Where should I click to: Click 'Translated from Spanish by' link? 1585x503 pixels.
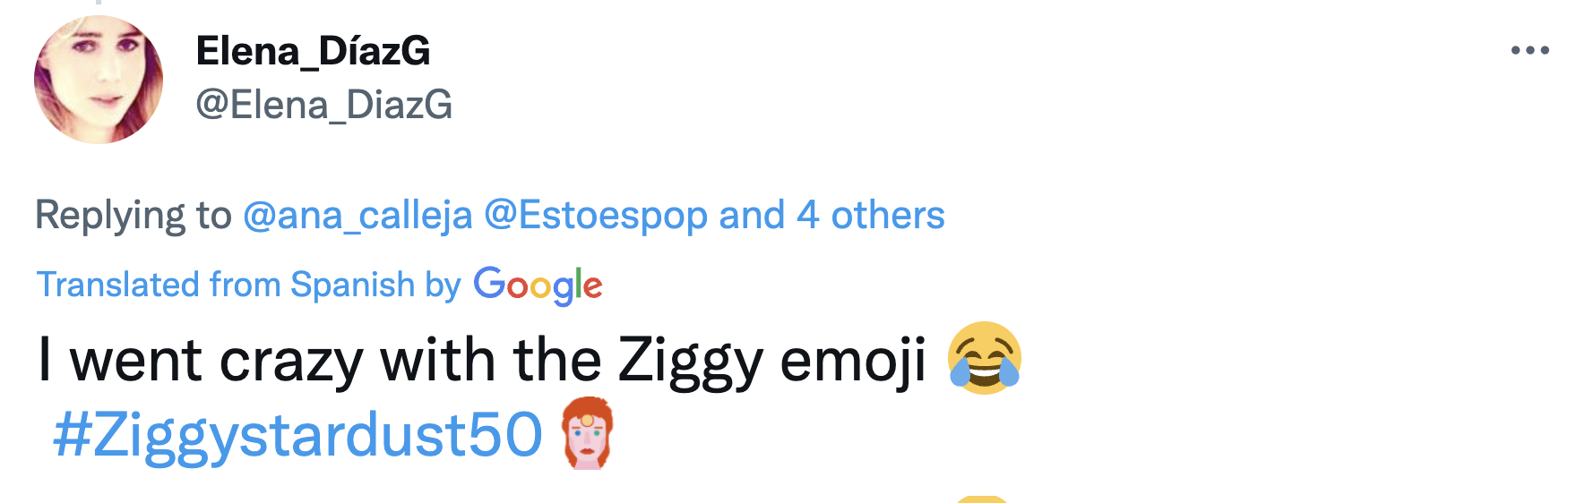point(248,285)
